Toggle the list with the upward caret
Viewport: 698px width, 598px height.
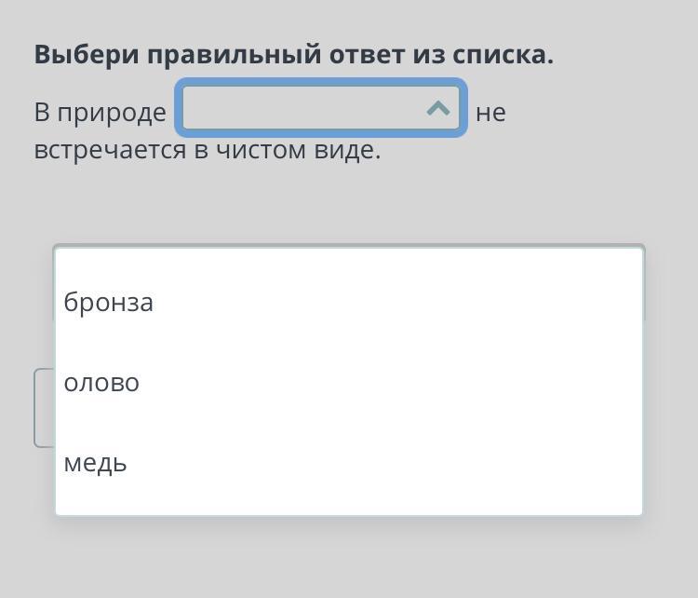coord(437,110)
